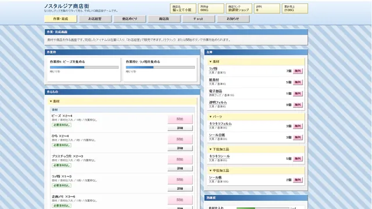Viewport: 372px width, 209px height.
Task: Click the 熟練度 panel header
Action: 256,197
